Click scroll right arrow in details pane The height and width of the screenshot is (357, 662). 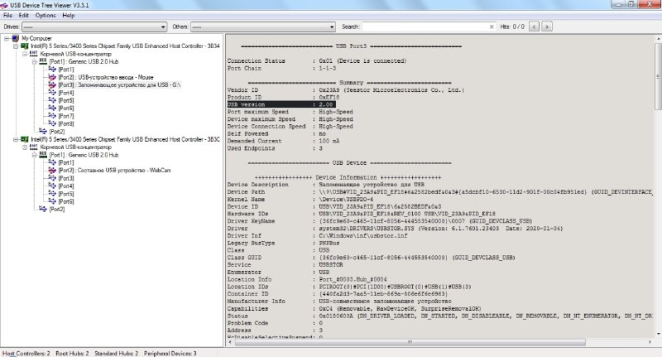click(x=650, y=342)
